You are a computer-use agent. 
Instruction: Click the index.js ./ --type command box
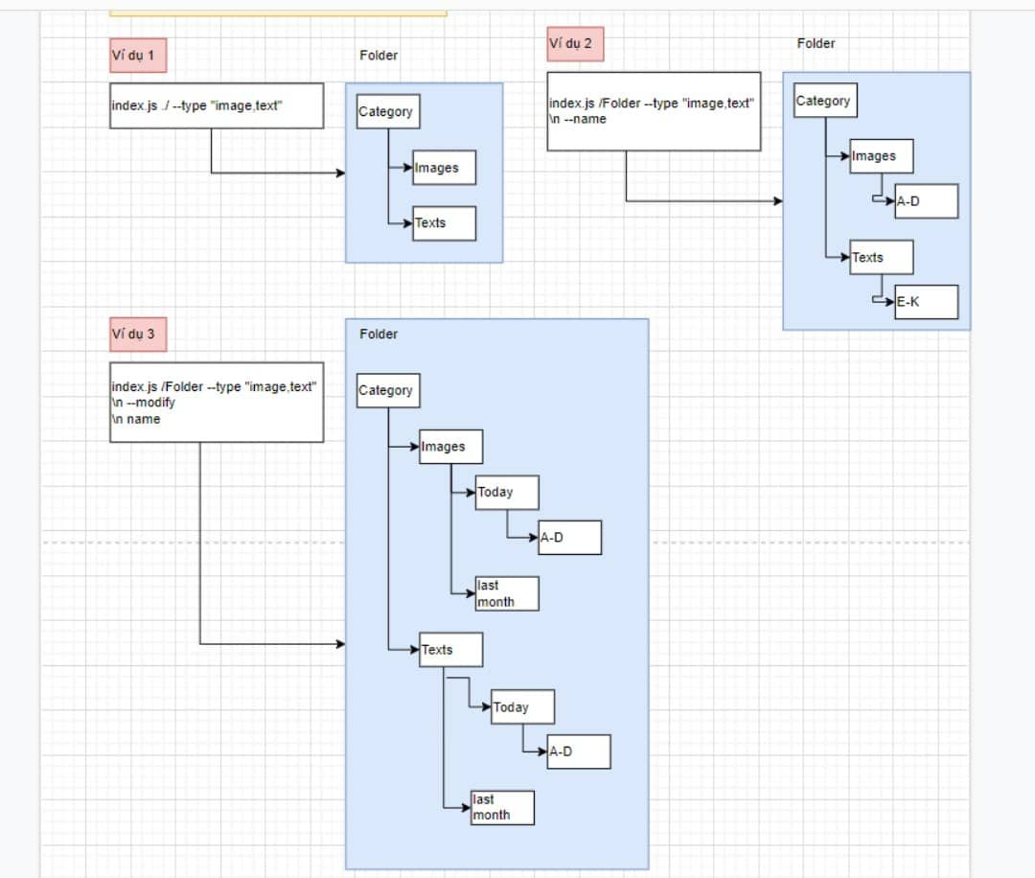pos(217,105)
